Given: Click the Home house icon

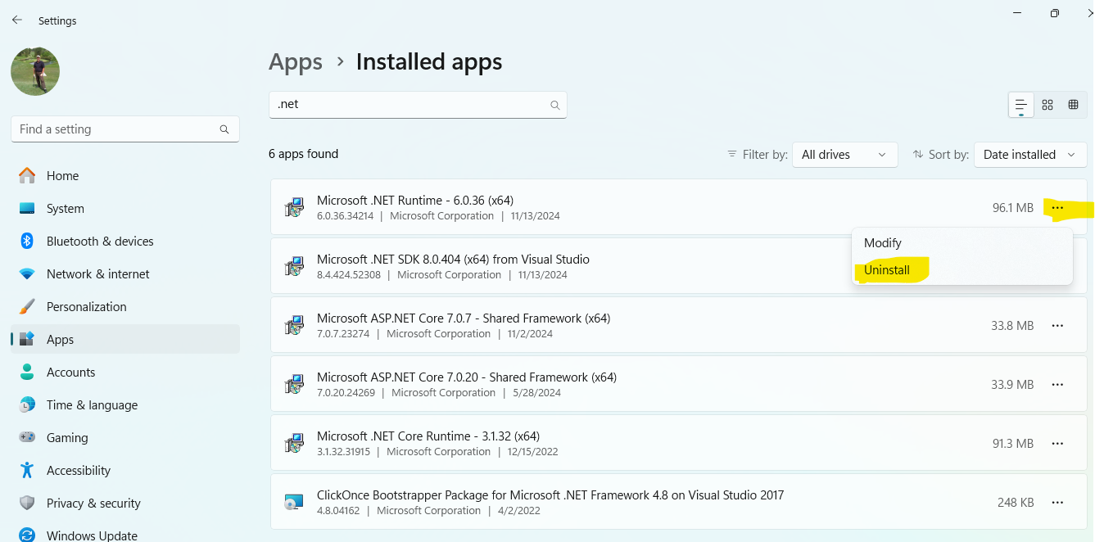Looking at the screenshot, I should [x=27, y=175].
